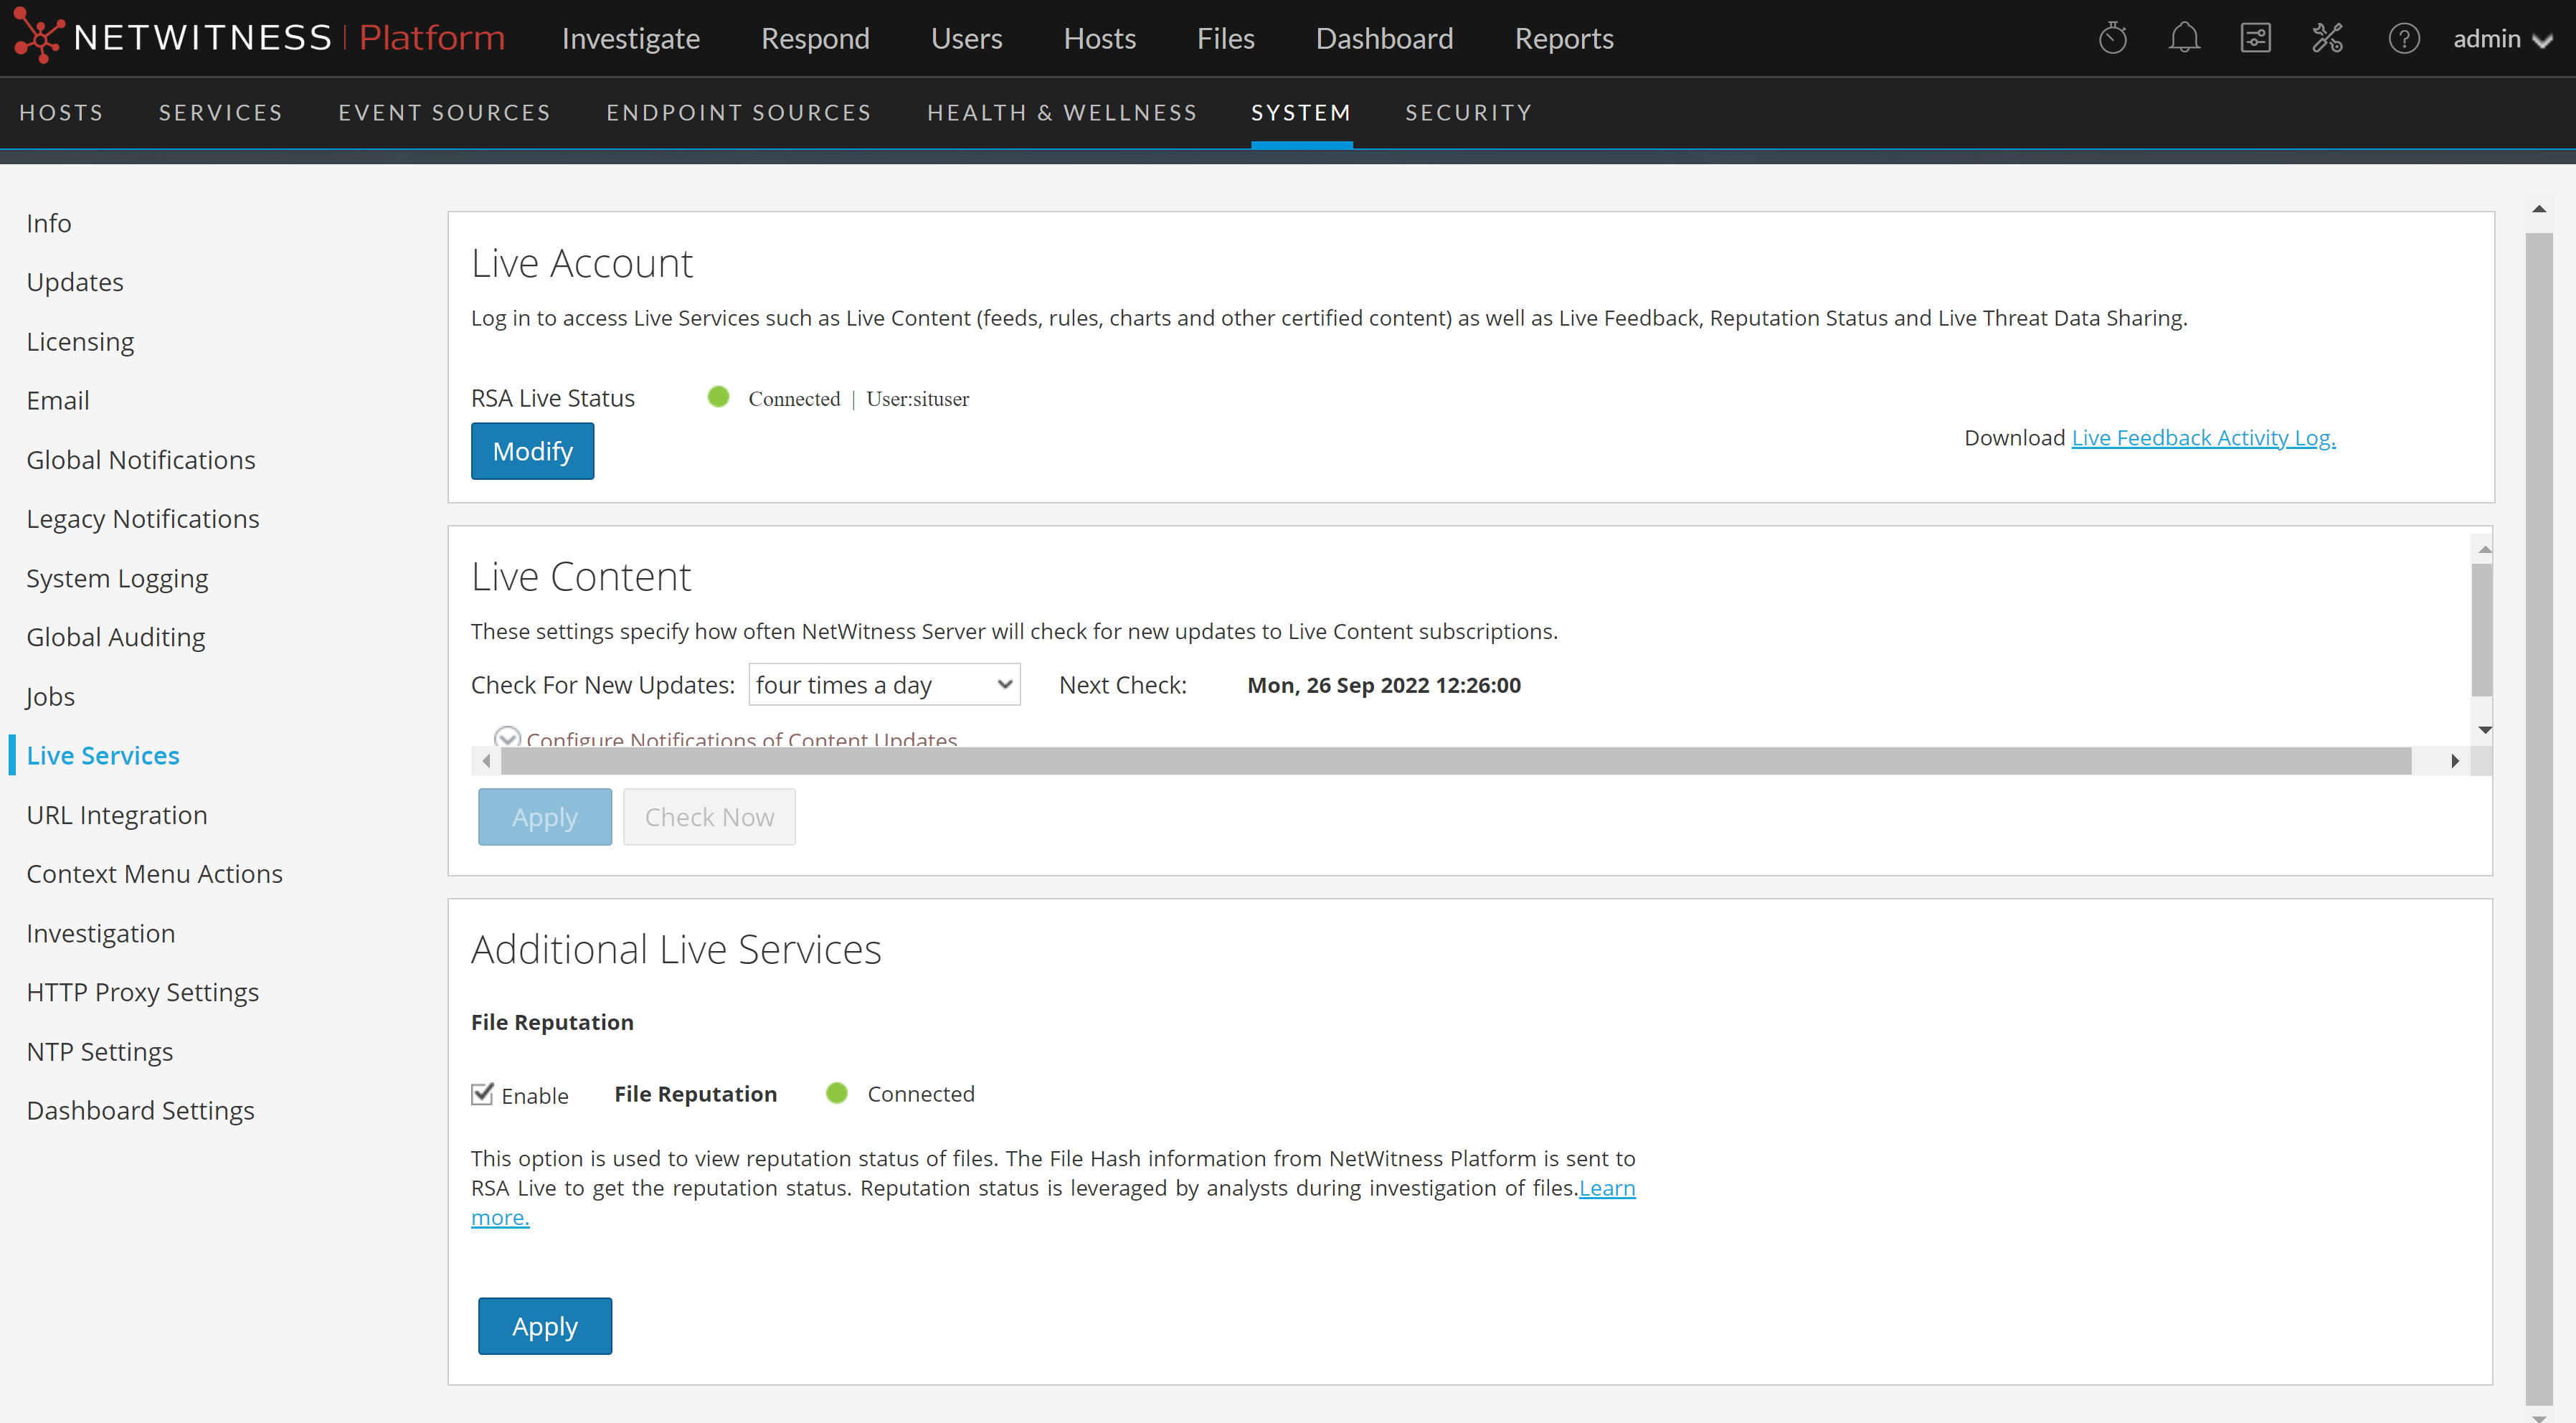Click the configuration sliders icon in header
Viewport: 2576px width, 1423px height.
(x=2255, y=39)
